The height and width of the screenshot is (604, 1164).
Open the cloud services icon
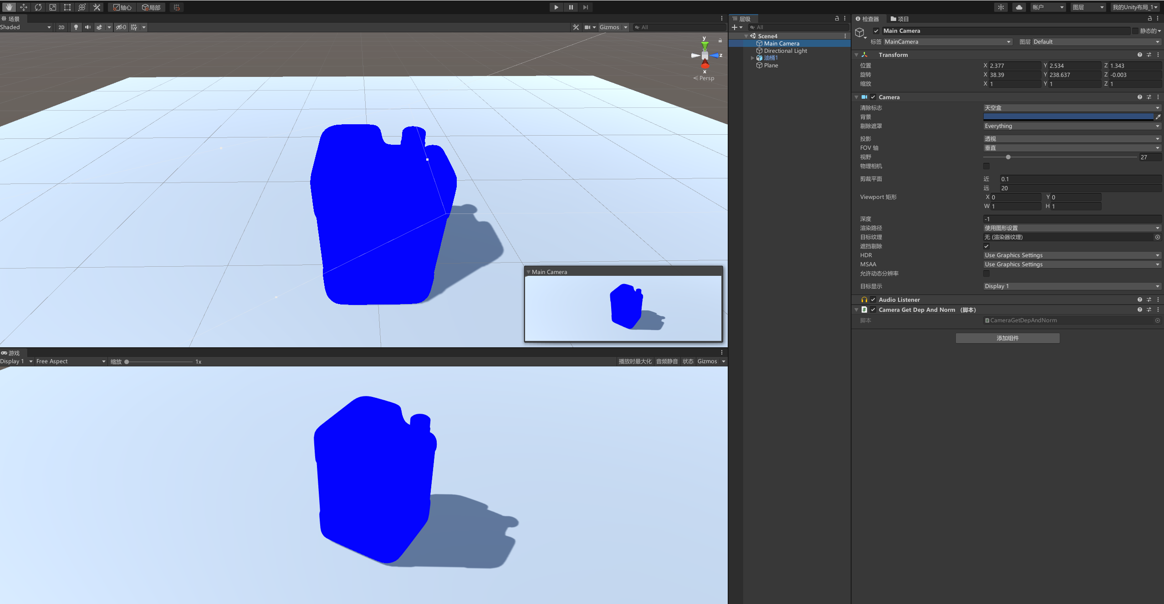point(1019,7)
